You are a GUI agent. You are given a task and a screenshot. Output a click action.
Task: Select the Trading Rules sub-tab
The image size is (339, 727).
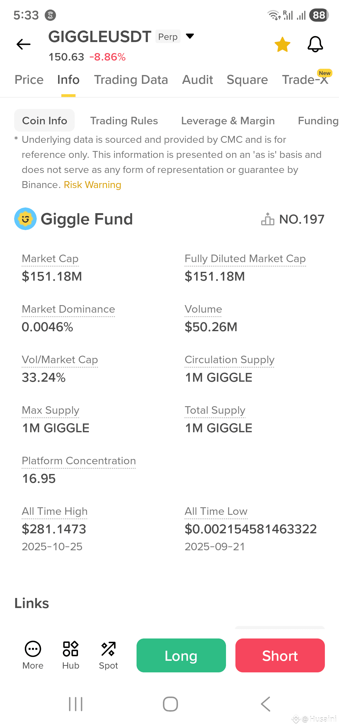pyautogui.click(x=124, y=121)
